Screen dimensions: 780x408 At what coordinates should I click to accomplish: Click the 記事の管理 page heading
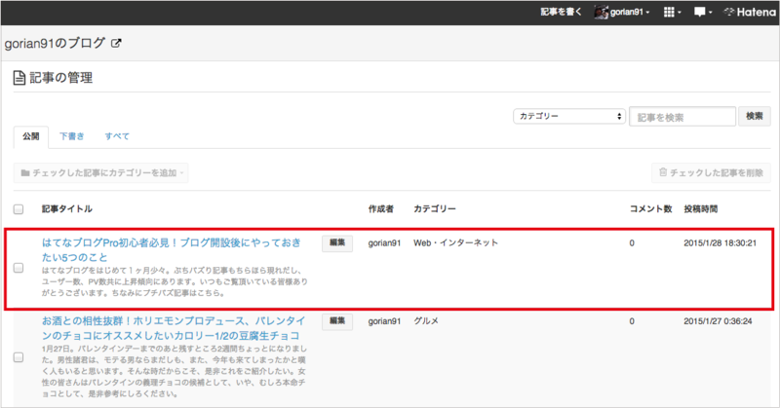pos(60,78)
